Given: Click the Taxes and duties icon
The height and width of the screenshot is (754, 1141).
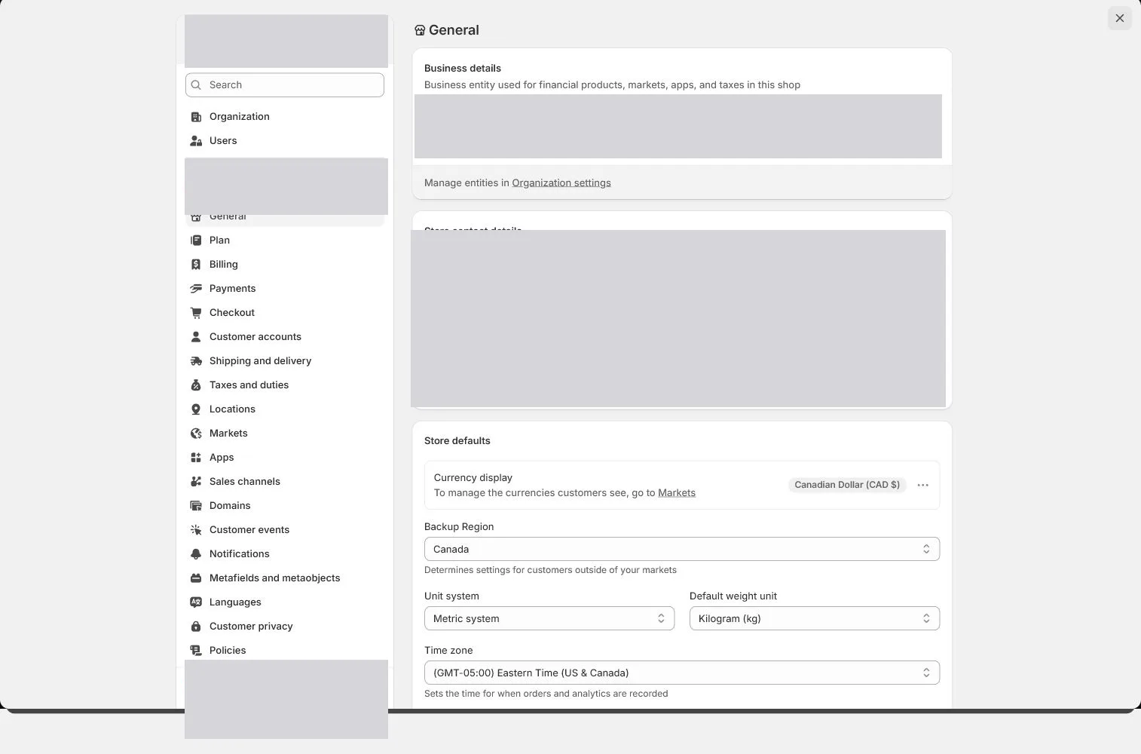Looking at the screenshot, I should pyautogui.click(x=196, y=385).
